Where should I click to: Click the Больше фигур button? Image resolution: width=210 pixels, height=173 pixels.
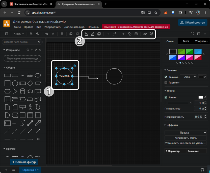[24, 162]
